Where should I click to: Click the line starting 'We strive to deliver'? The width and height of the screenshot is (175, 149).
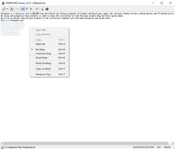[56, 18]
